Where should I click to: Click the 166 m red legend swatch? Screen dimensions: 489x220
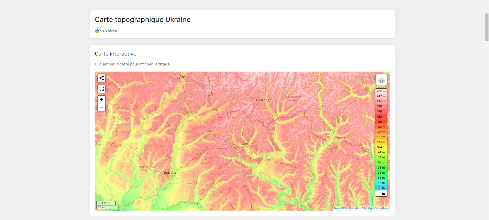click(x=381, y=122)
